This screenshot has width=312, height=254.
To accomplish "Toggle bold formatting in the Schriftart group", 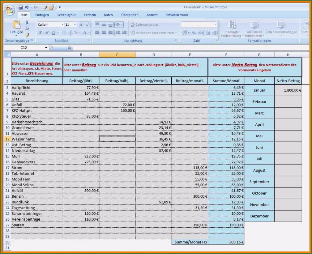I will pyautogui.click(x=40, y=33).
